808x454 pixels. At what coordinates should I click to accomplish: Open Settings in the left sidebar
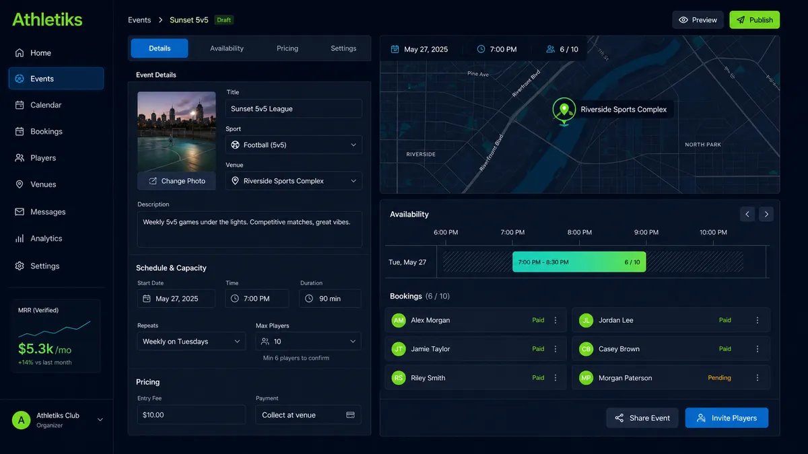tap(56, 266)
